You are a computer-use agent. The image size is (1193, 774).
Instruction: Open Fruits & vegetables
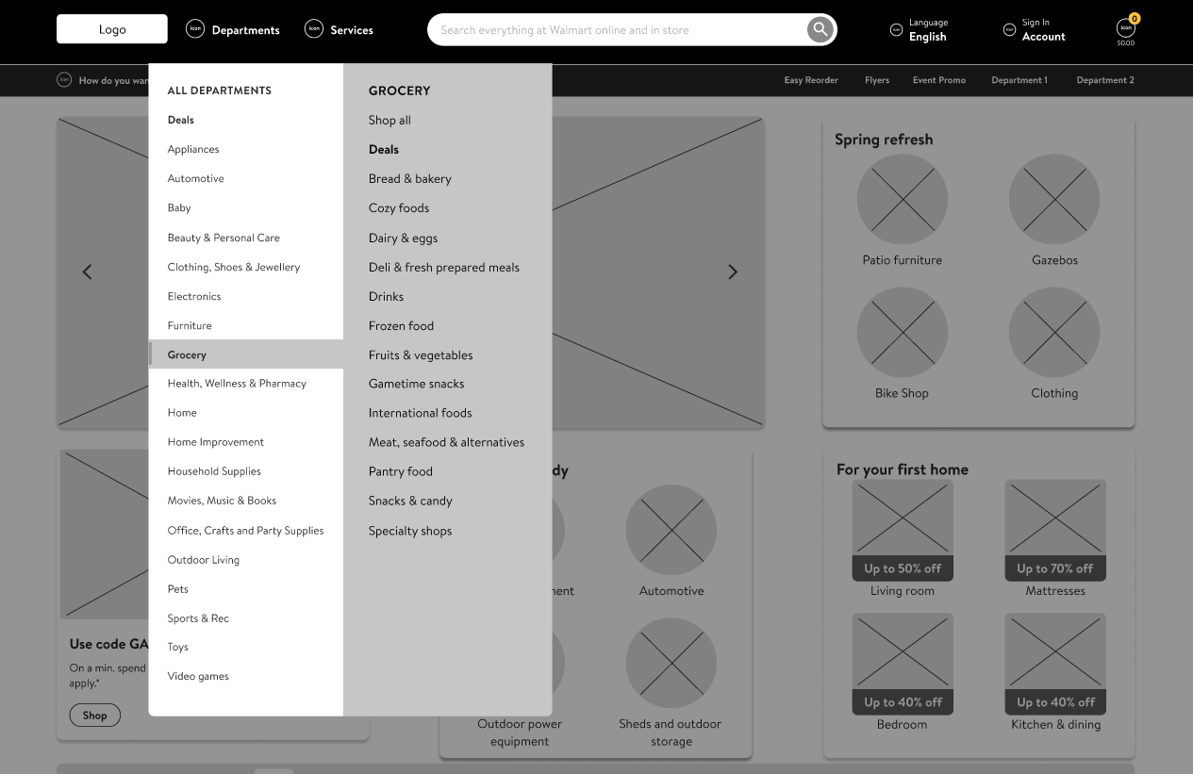(421, 354)
